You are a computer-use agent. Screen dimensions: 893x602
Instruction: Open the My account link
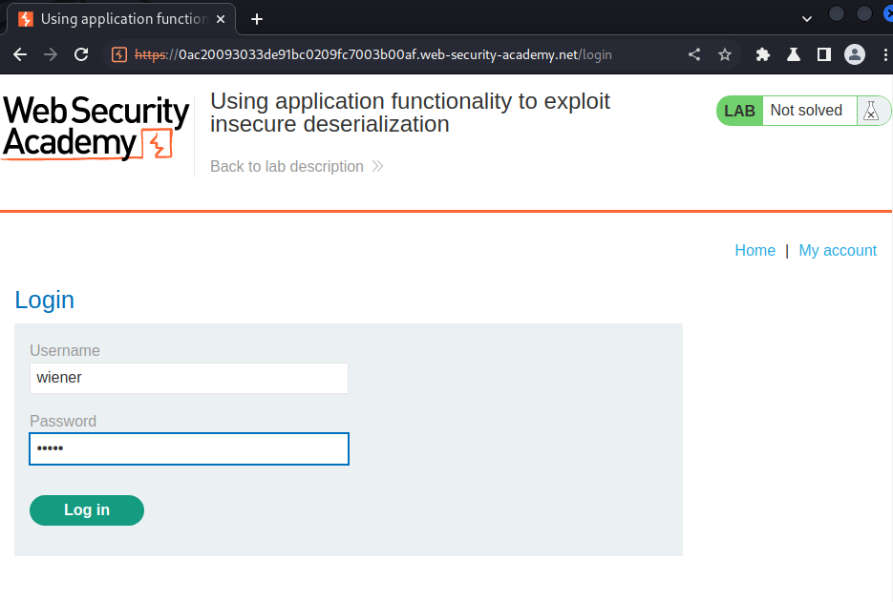838,250
